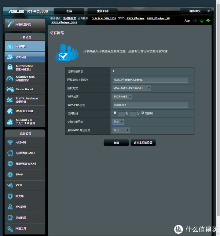Select the unlimited access (无限制) radio button
The height and width of the screenshot is (236, 220).
(143, 113)
